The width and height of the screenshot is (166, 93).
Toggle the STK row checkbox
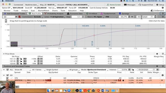[7, 78]
